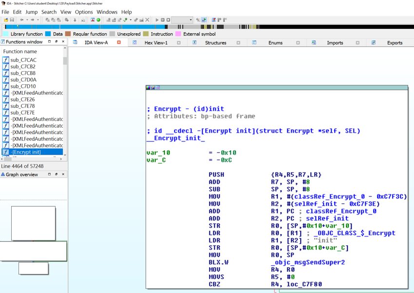Click the jump forward arrow icon
The width and height of the screenshot is (414, 293).
click(x=33, y=20)
